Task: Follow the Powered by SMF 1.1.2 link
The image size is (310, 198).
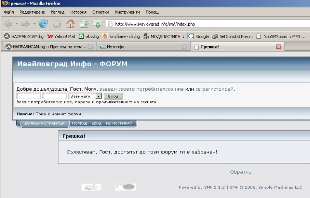Action: coord(201,187)
